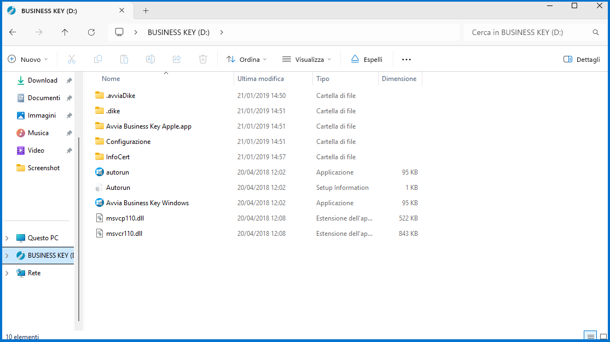Unpin Download using its pin icon
The width and height of the screenshot is (610, 342).
coord(69,80)
